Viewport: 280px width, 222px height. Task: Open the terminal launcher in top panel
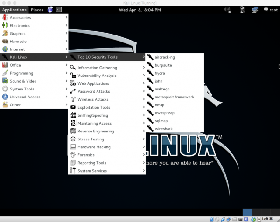[59, 10]
